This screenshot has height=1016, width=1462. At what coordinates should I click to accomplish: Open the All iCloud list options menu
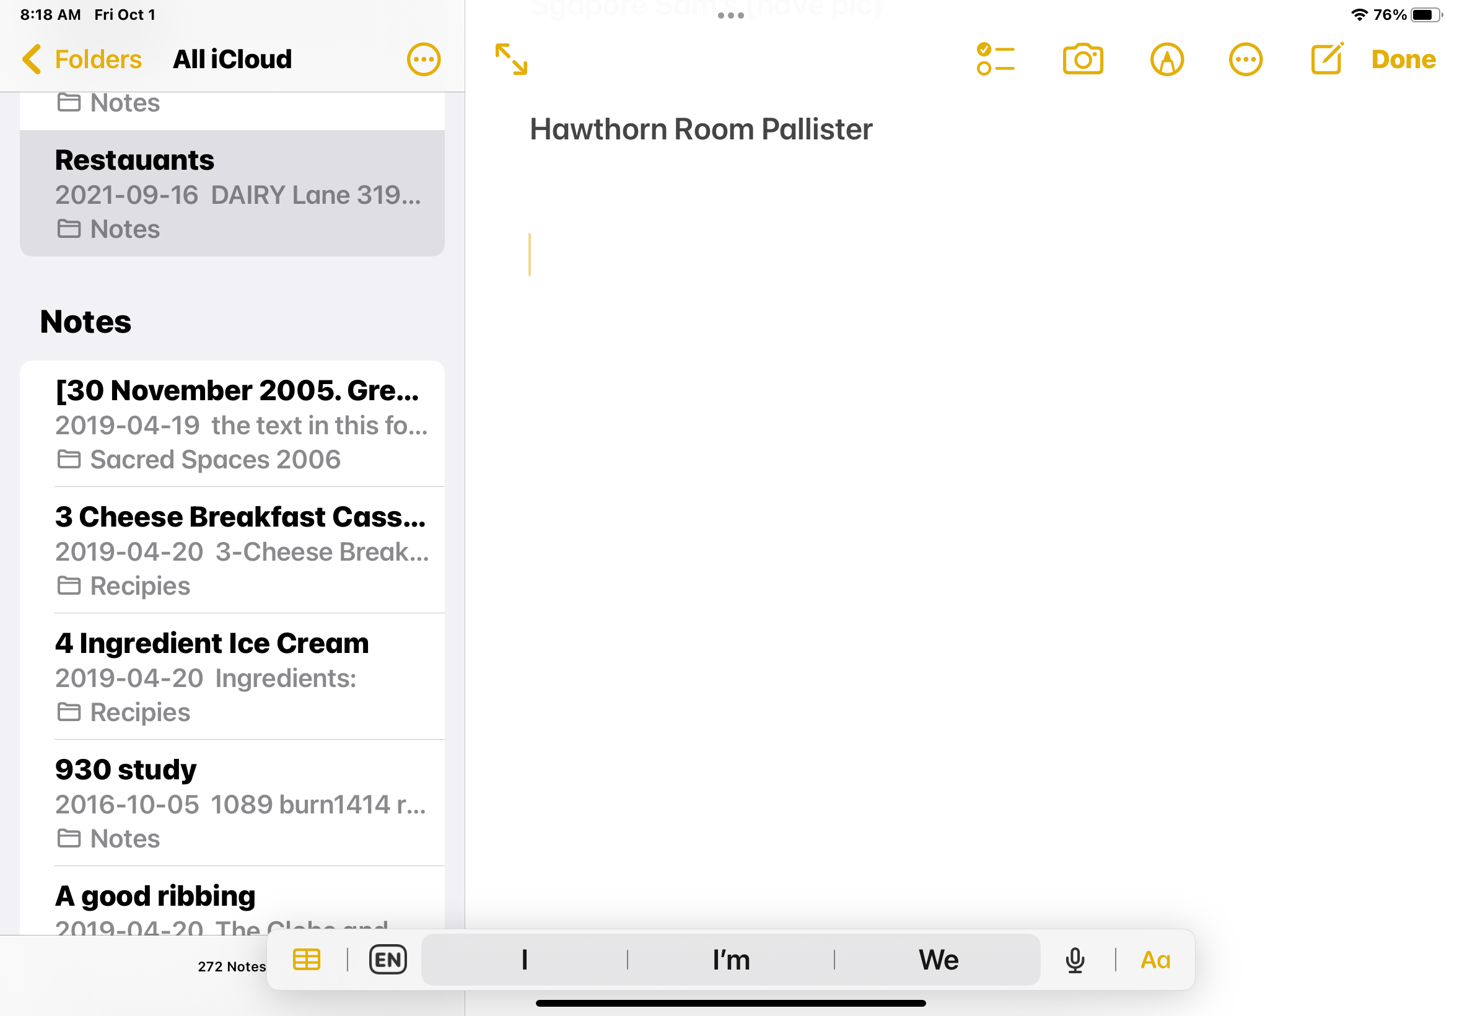tap(423, 59)
